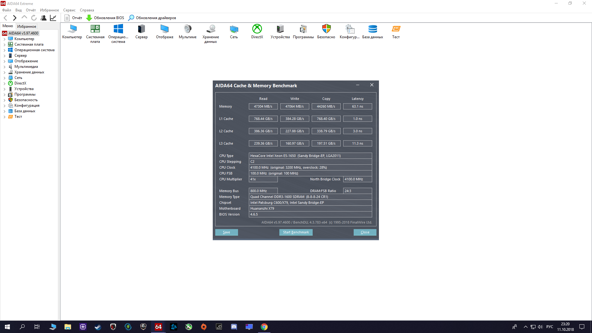This screenshot has height=333, width=592.
Task: Expand the Мультимедиа tree node
Action: (4, 67)
